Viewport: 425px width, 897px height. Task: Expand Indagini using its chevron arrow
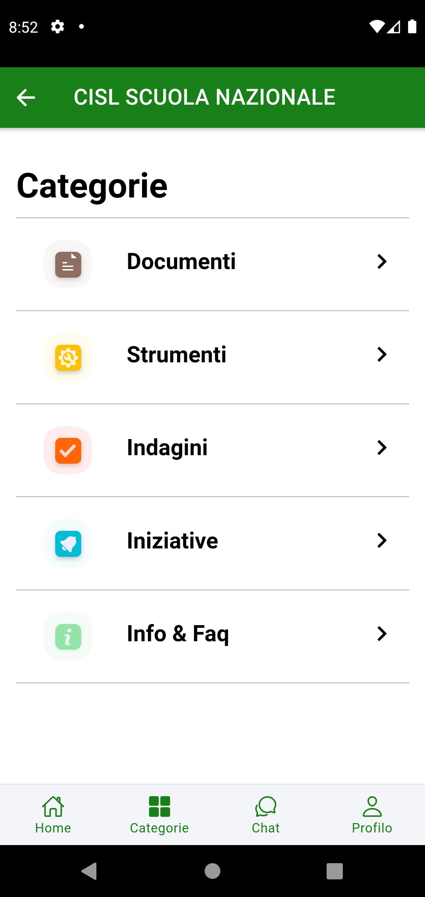pyautogui.click(x=382, y=448)
